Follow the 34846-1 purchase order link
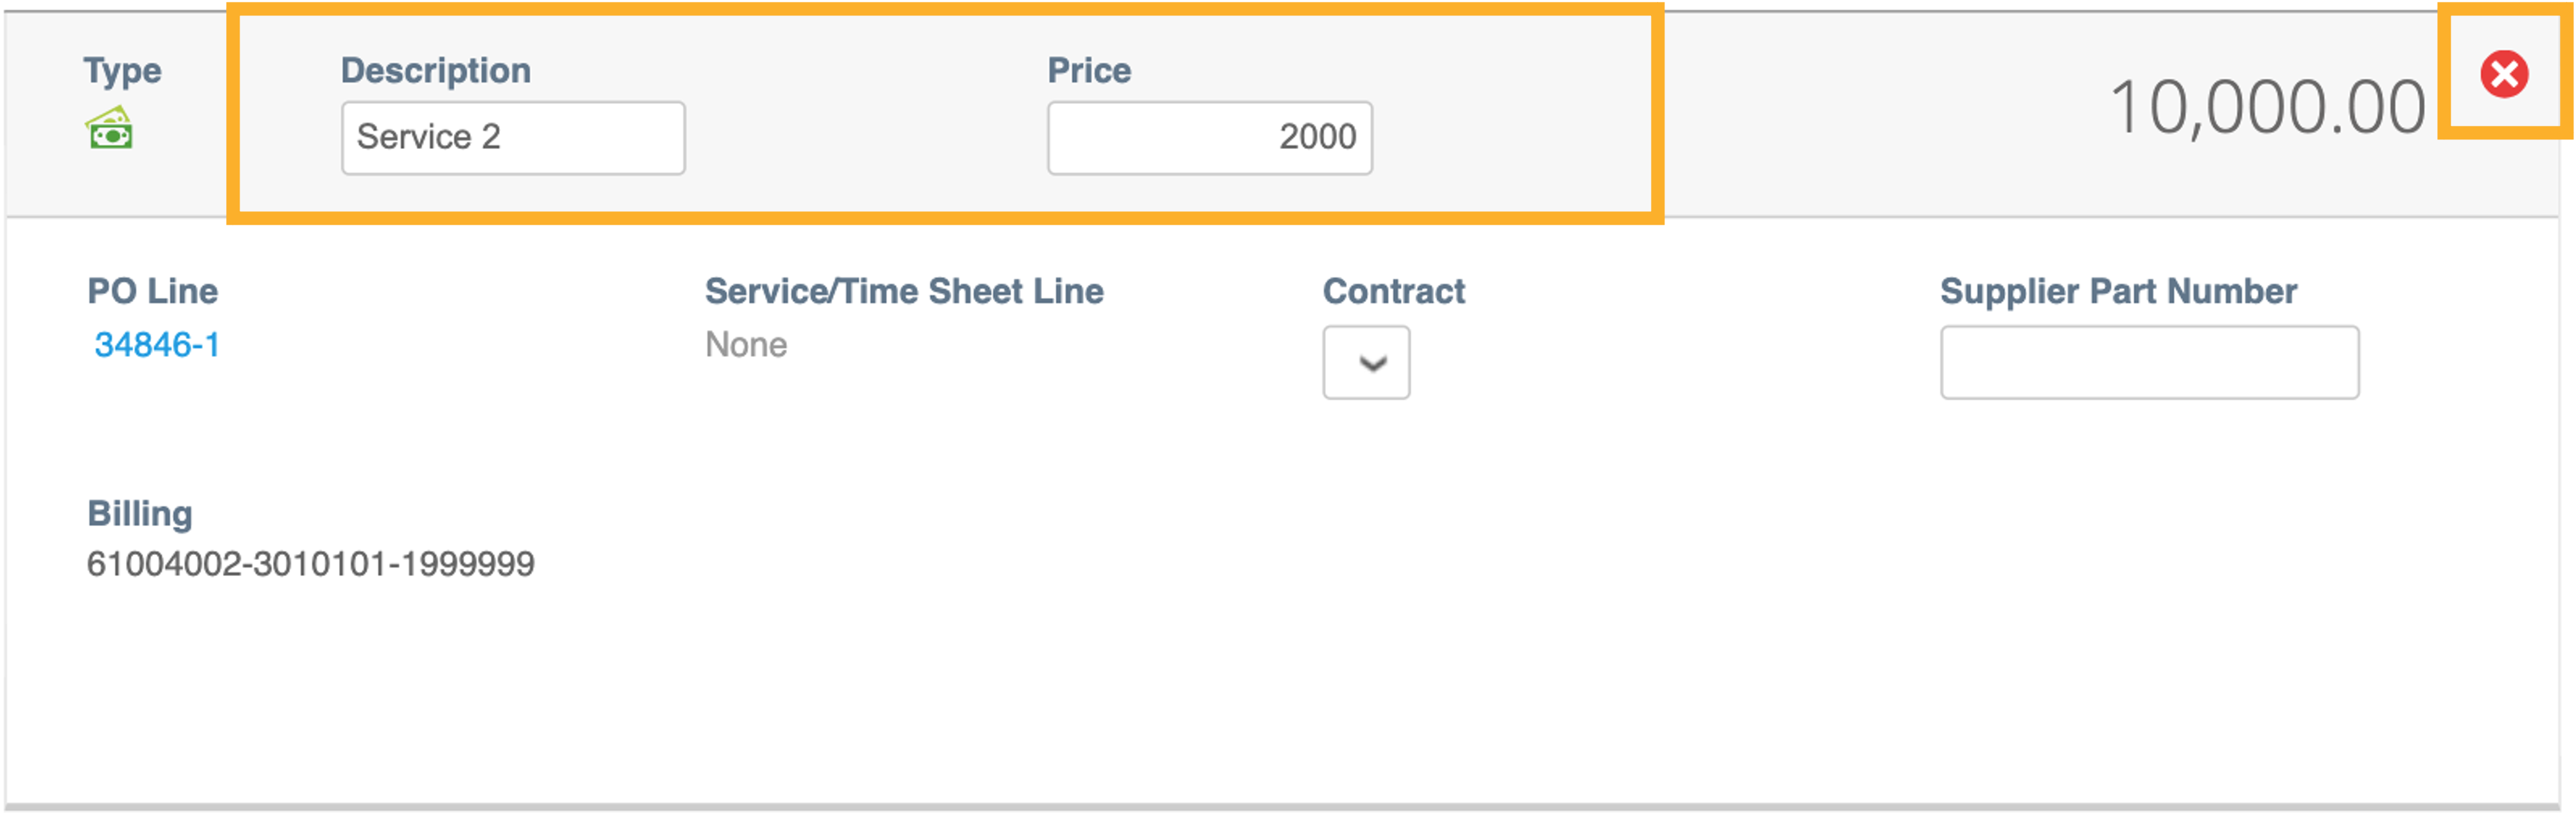 (x=156, y=344)
